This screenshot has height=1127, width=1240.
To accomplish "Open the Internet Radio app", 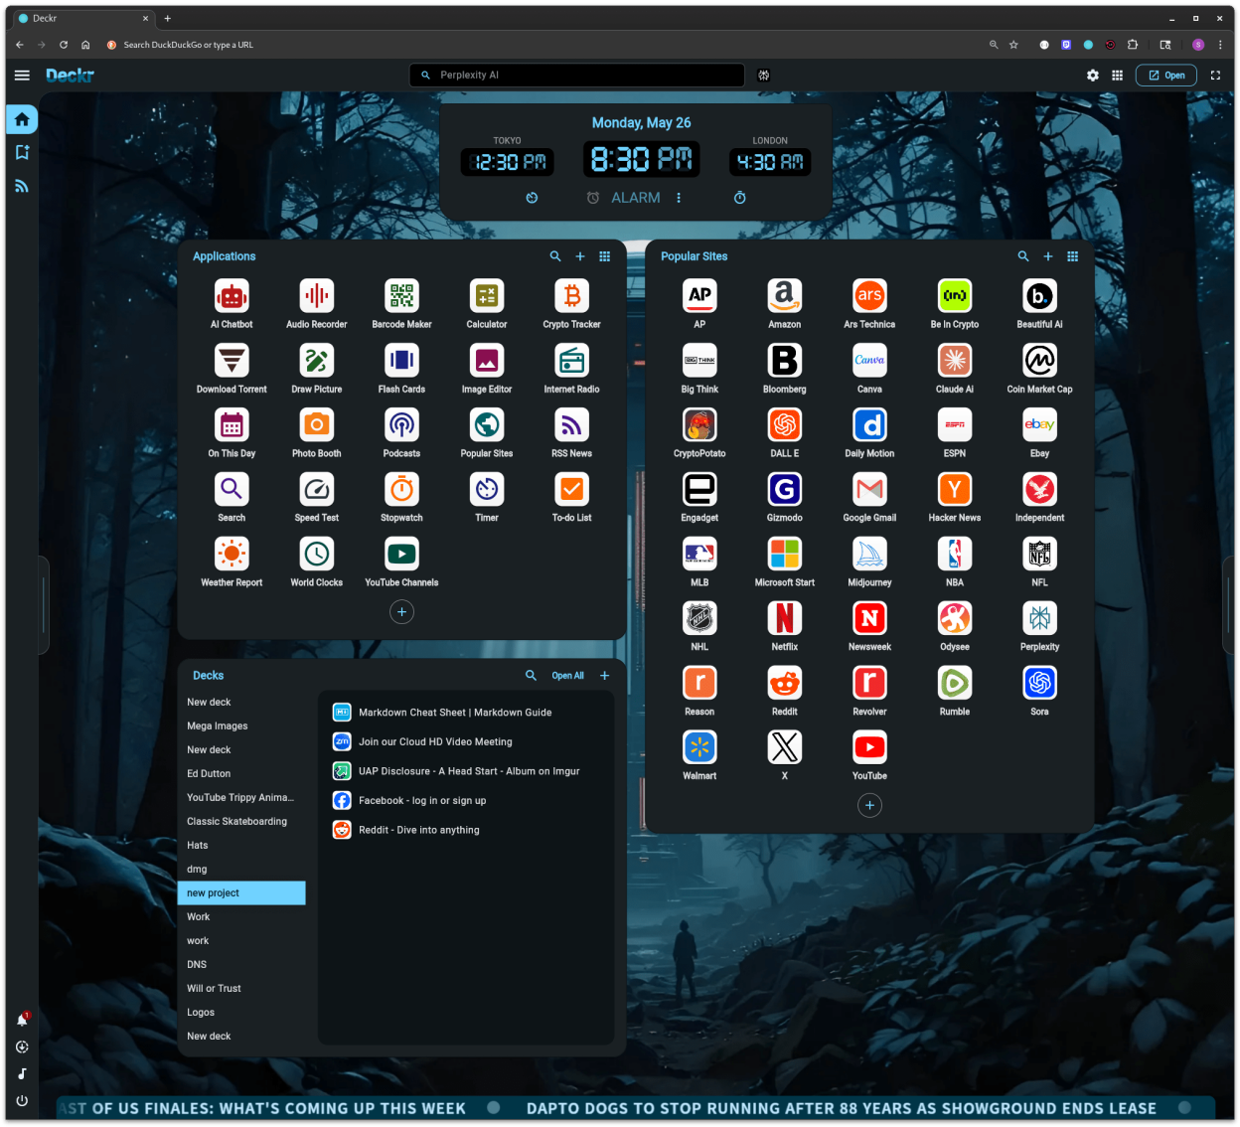I will click(571, 361).
